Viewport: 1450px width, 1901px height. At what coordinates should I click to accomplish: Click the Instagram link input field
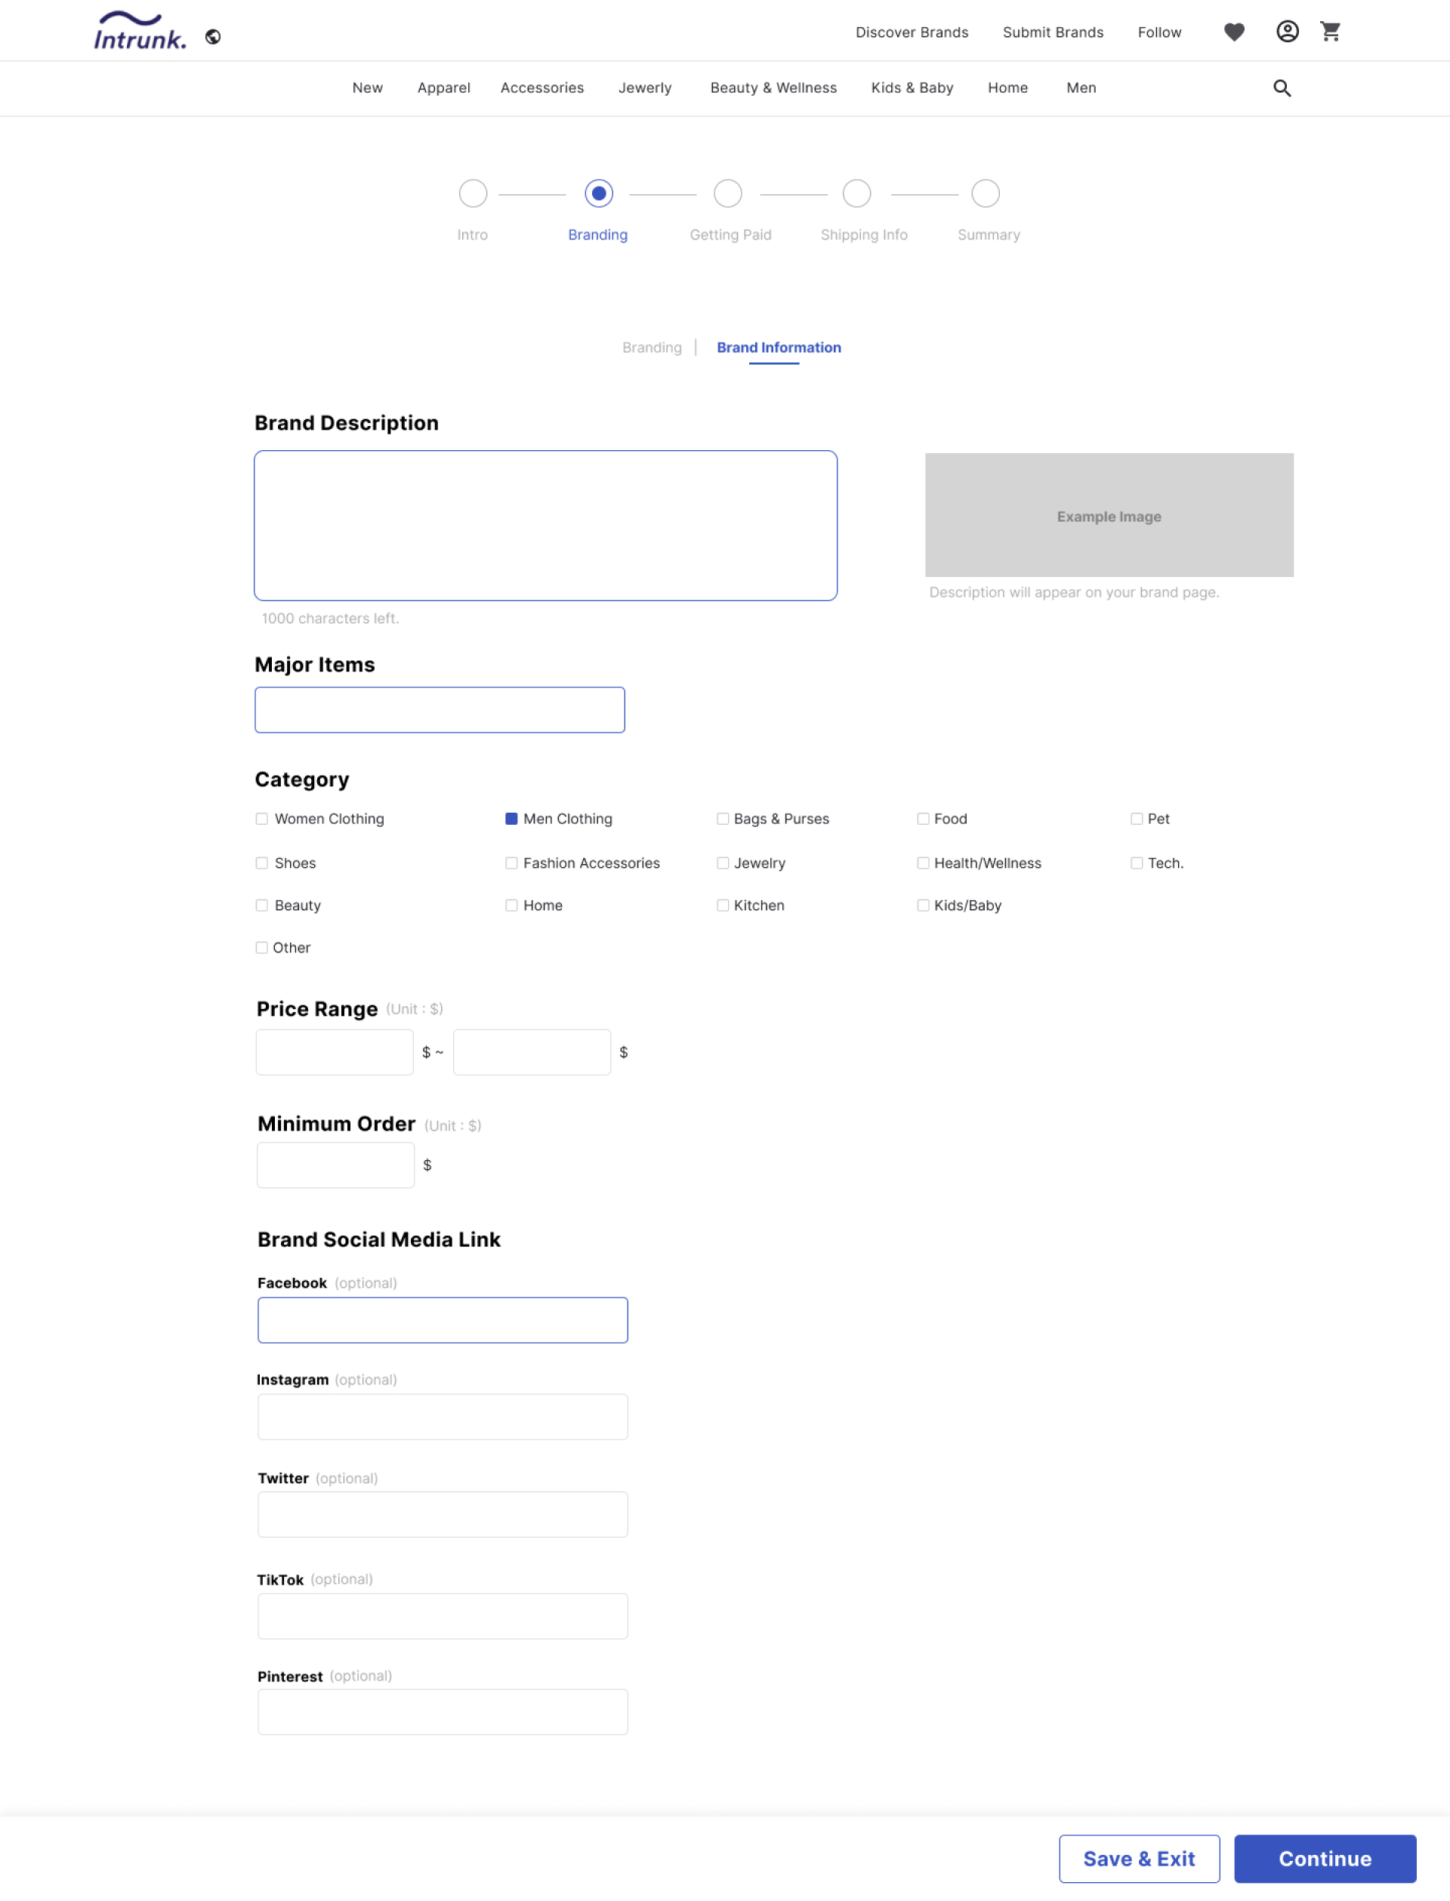coord(442,1417)
